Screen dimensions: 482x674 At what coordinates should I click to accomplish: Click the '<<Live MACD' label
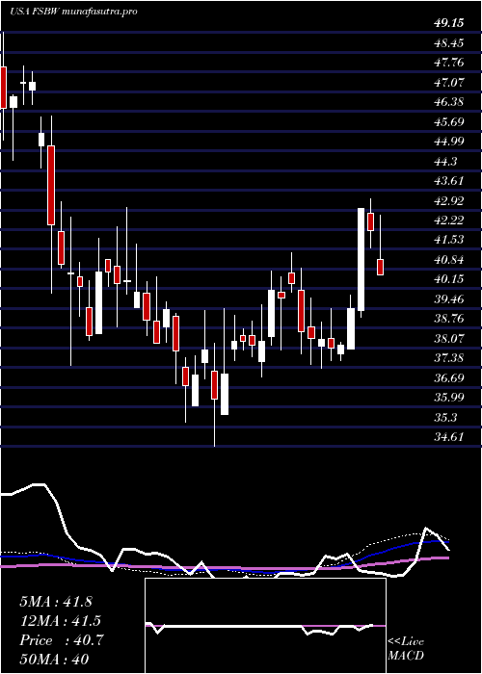coord(406,649)
